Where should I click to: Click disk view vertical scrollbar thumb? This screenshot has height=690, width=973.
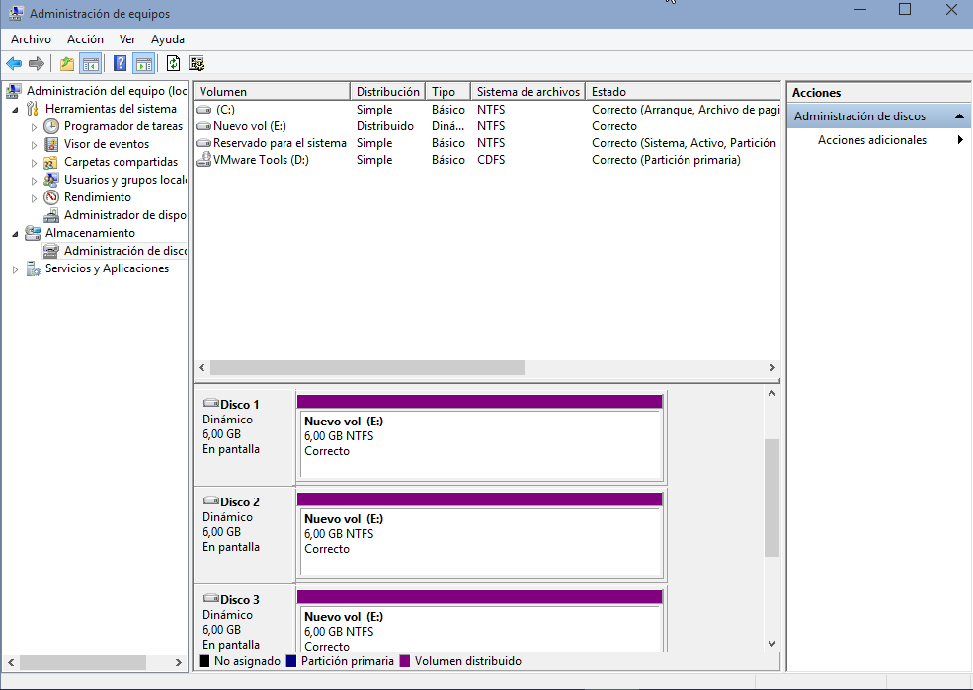point(771,498)
